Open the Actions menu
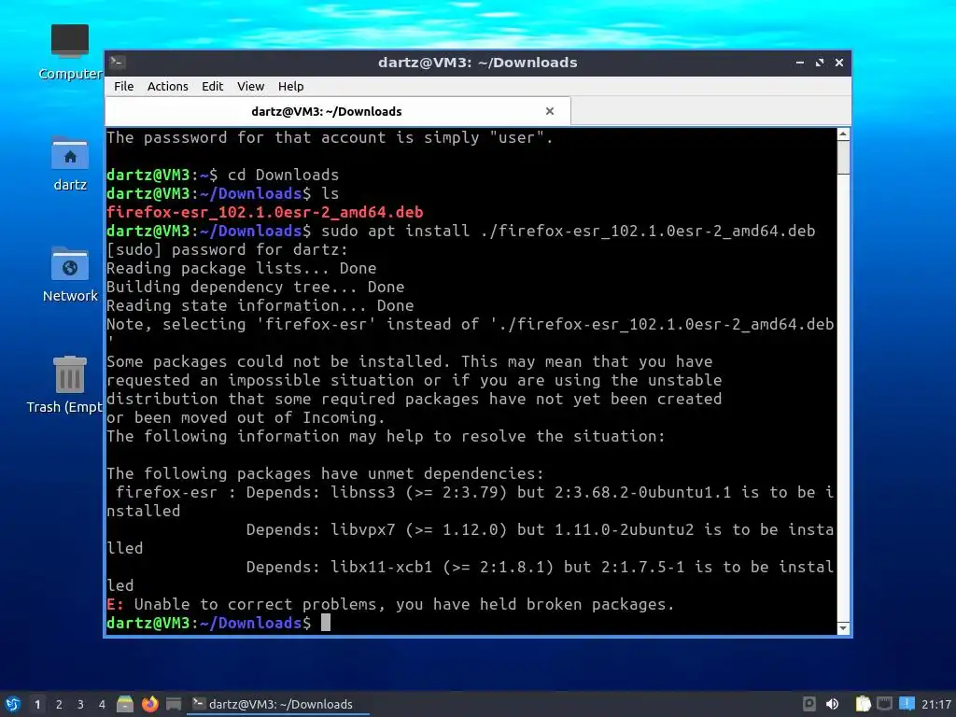956x717 pixels. point(168,86)
